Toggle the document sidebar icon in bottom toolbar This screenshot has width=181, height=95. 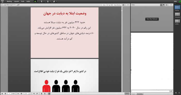[x=49, y=94]
